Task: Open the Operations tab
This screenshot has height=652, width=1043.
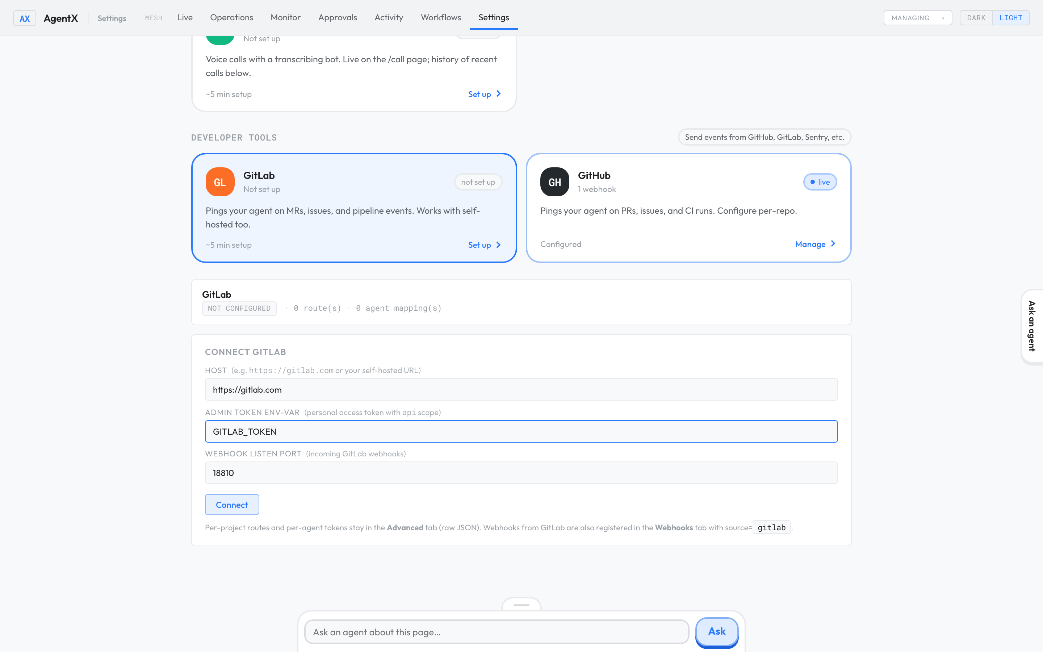Action: tap(231, 18)
